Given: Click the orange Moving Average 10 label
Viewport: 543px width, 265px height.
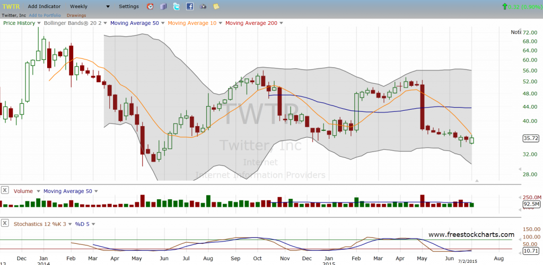Looking at the screenshot, I should pyautogui.click(x=192, y=23).
